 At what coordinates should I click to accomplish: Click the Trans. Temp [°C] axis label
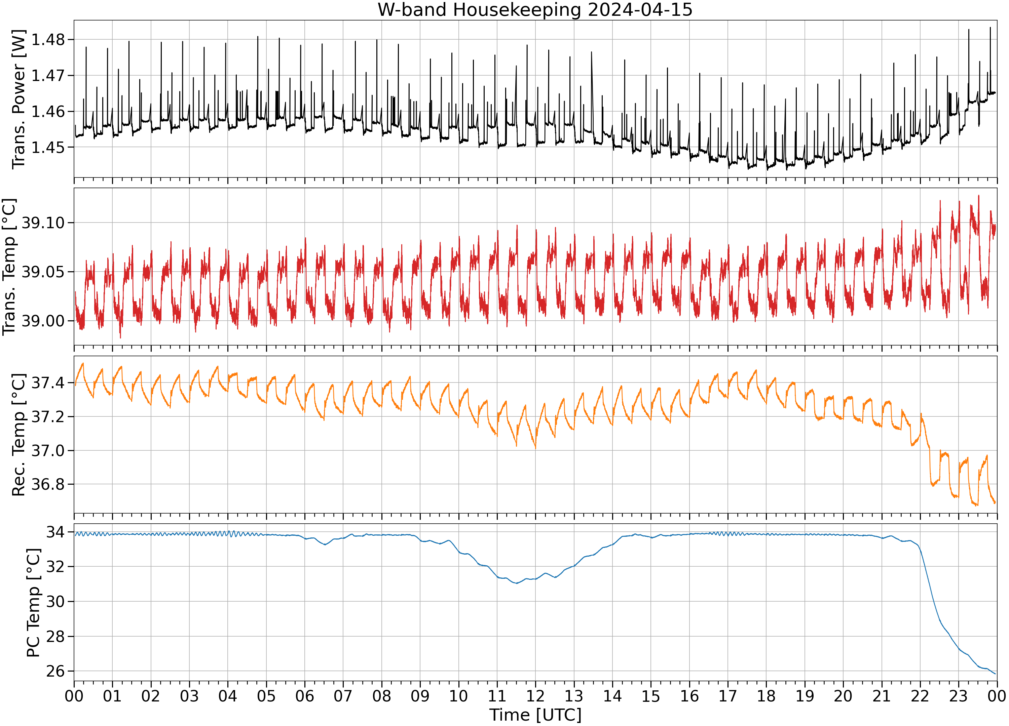[x=9, y=267]
